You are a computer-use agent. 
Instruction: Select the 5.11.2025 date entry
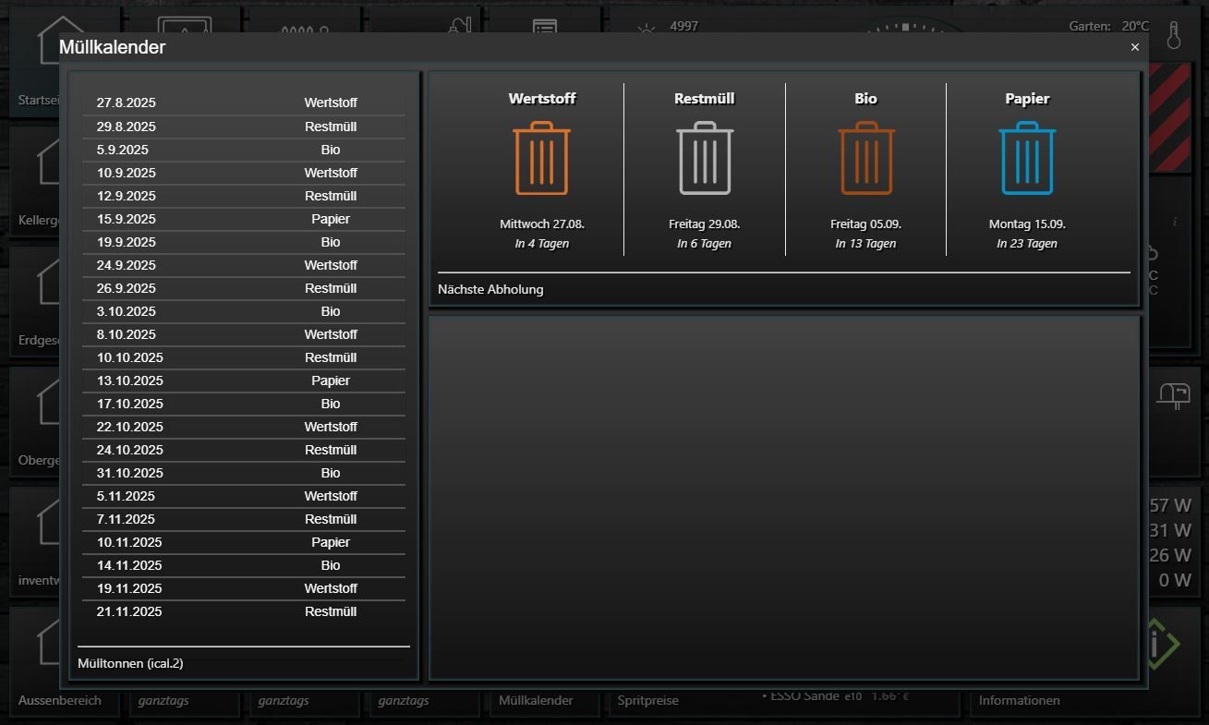tap(127, 496)
